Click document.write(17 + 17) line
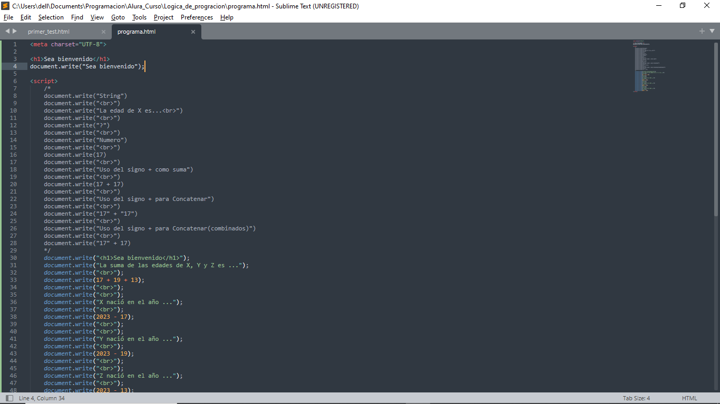This screenshot has width=720, height=404. point(84,184)
